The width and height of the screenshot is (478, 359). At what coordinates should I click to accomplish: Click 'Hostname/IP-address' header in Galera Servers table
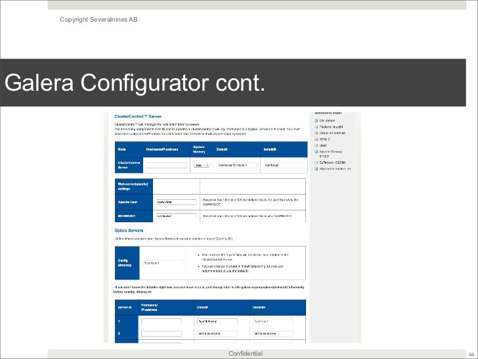(149, 308)
